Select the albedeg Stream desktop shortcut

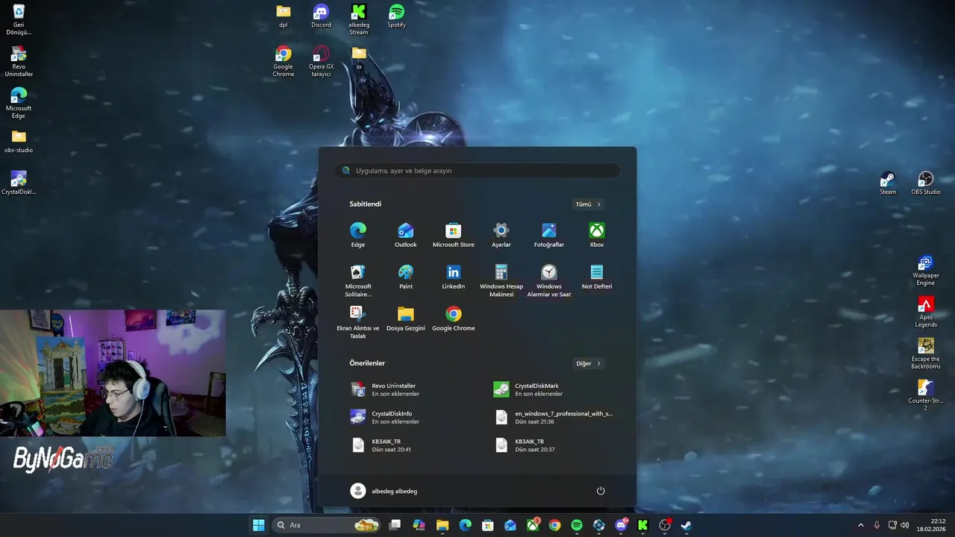point(359,19)
